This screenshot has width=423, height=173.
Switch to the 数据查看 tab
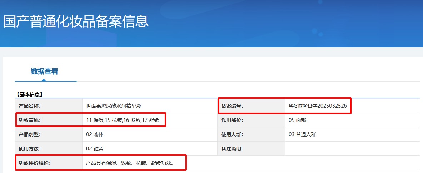tap(44, 71)
